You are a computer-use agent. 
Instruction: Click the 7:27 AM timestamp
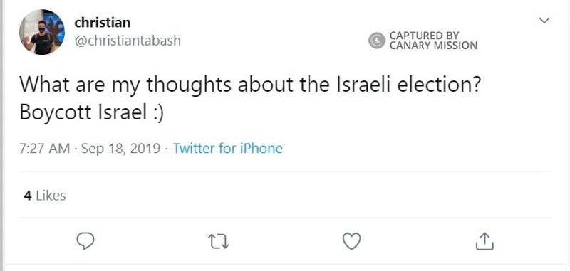[44, 149]
